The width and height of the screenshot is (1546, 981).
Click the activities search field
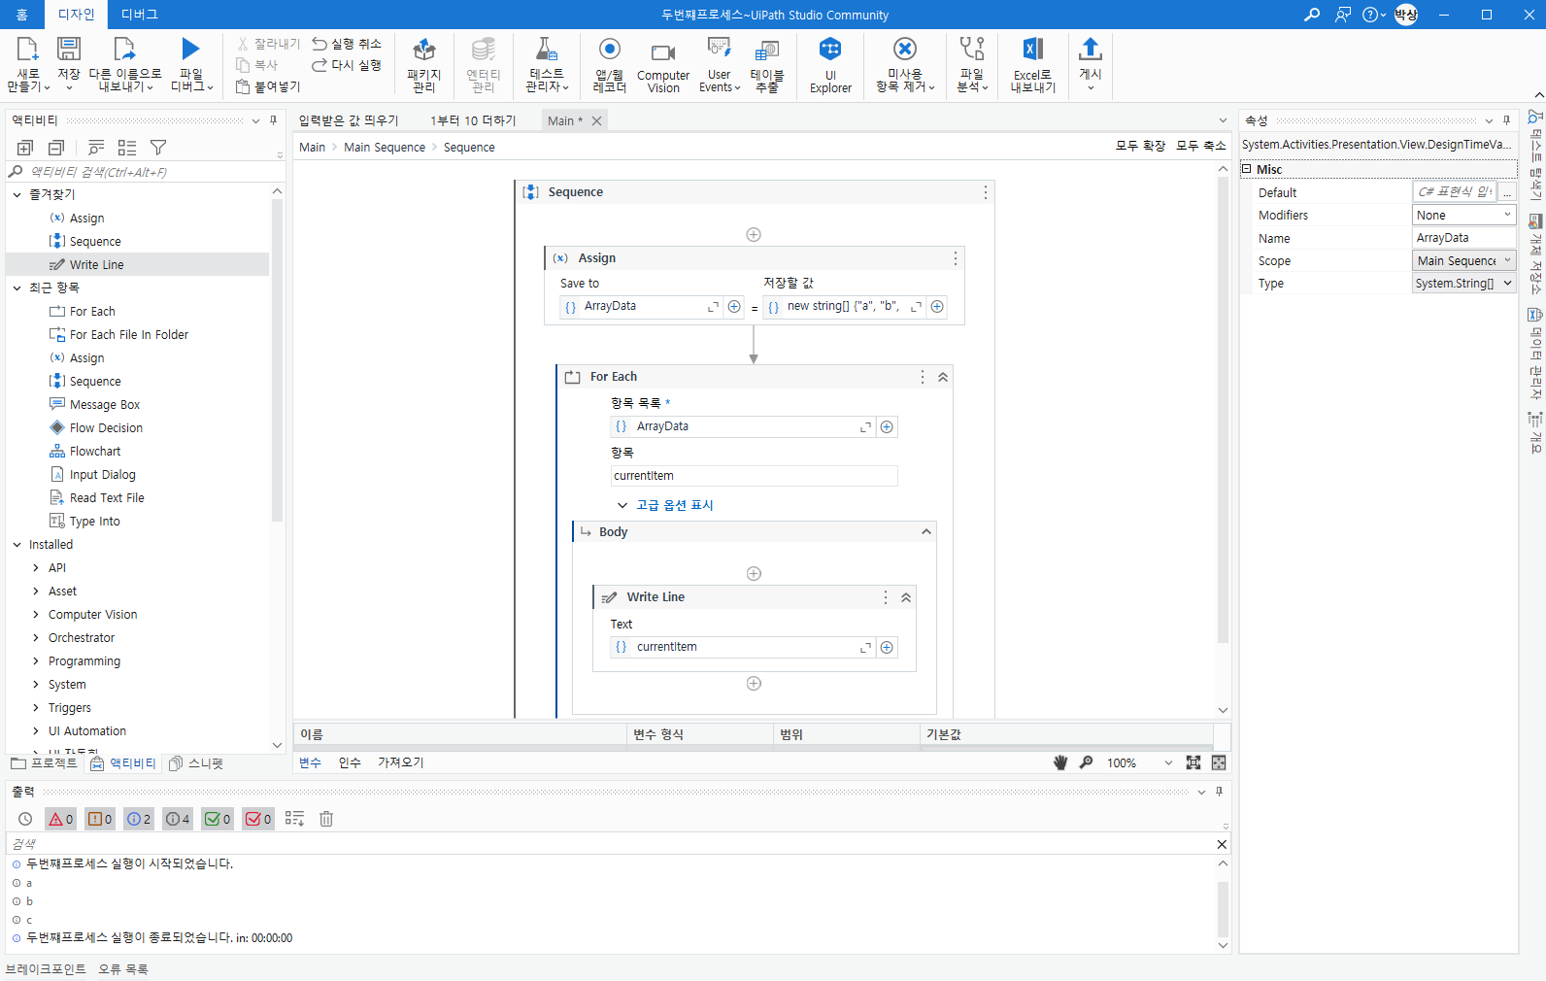point(146,172)
